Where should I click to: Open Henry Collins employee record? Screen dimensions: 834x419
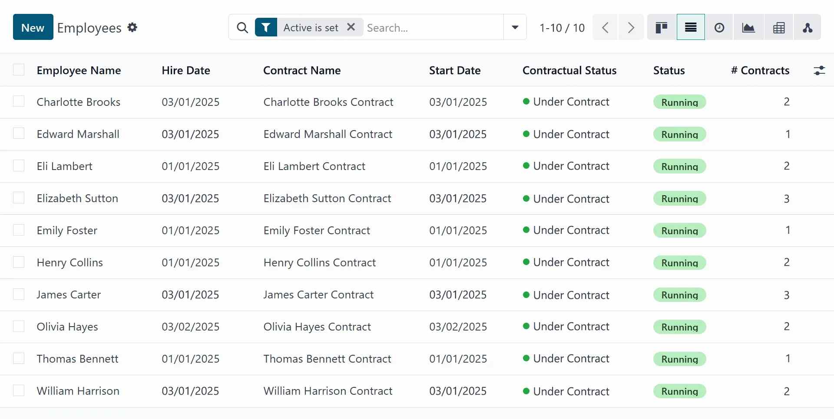[x=70, y=262]
